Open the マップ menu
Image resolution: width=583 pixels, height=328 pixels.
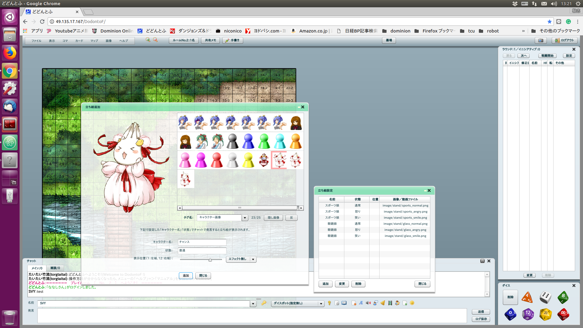pos(94,40)
